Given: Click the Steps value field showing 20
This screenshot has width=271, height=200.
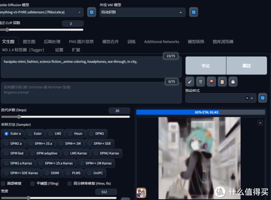Looking at the screenshot, I should (119, 111).
